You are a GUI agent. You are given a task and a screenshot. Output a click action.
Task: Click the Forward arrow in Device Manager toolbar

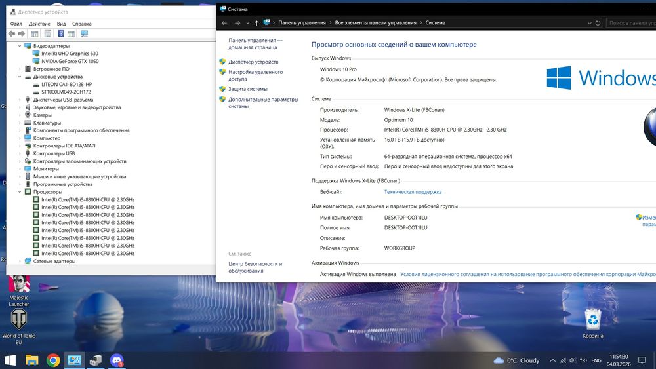click(x=22, y=34)
